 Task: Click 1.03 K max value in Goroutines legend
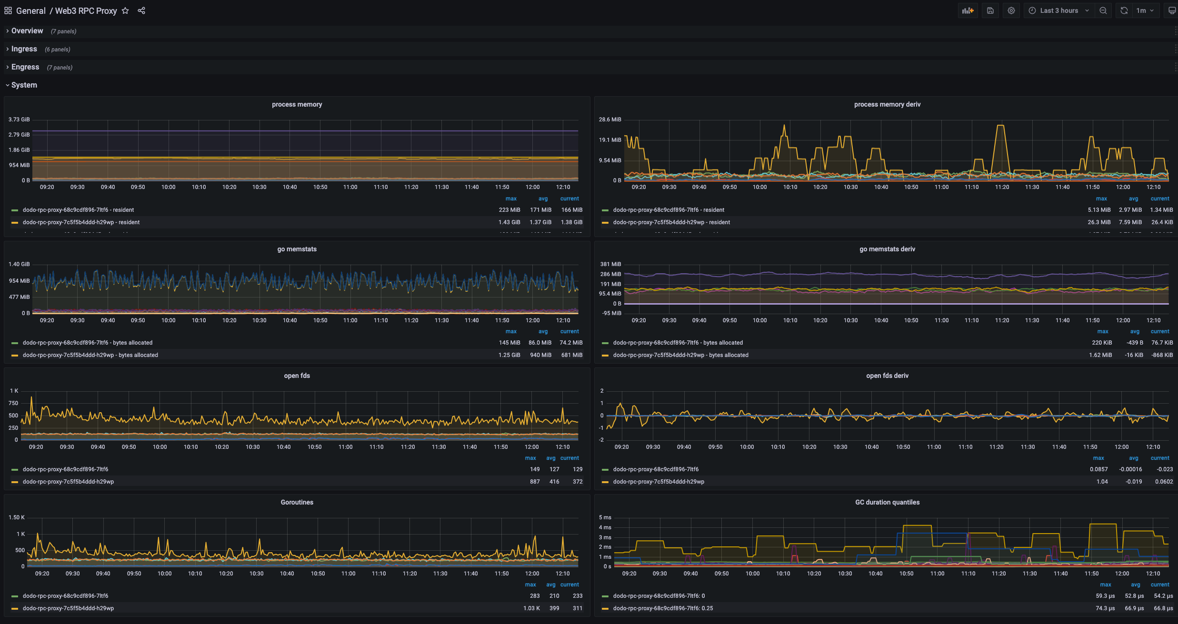531,608
